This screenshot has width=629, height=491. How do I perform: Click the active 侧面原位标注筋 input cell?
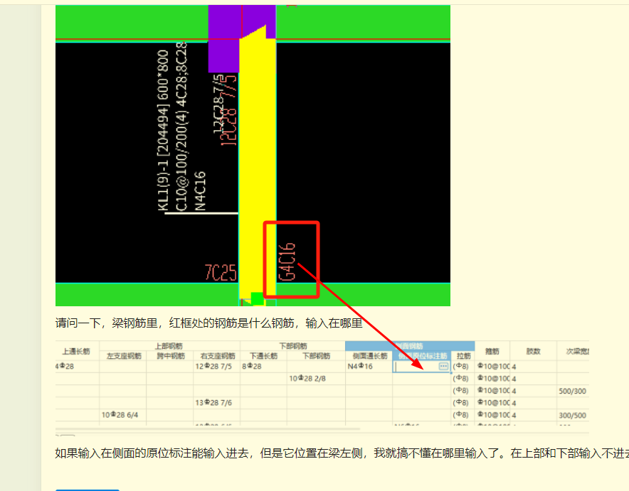(422, 367)
